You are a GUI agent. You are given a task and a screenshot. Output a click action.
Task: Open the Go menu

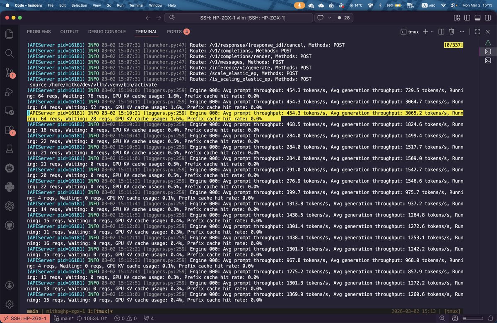(x=109, y=5)
